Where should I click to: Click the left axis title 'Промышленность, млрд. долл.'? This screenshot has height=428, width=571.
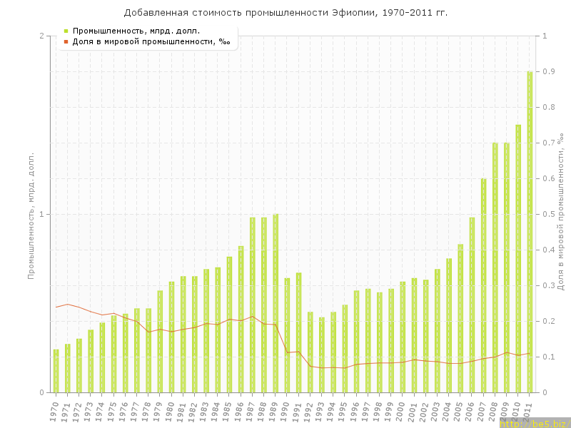[31, 215]
